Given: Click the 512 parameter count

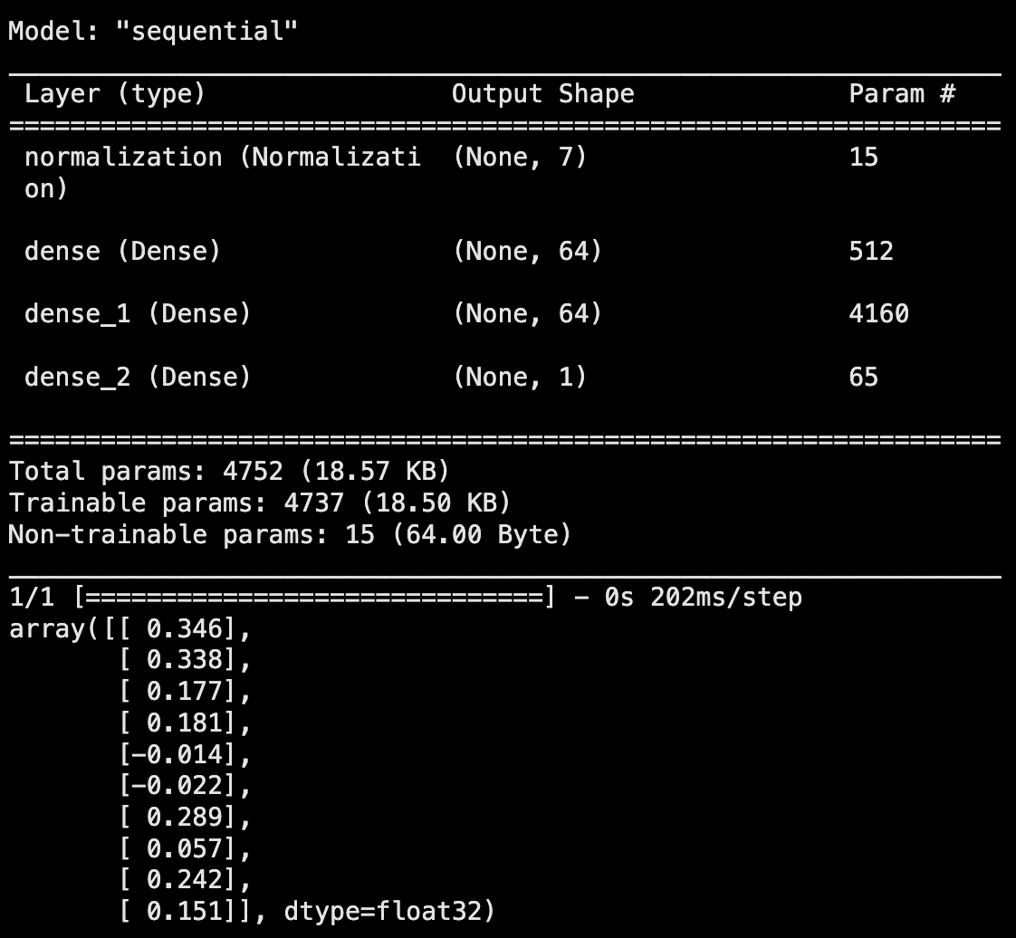Looking at the screenshot, I should pyautogui.click(x=871, y=251).
